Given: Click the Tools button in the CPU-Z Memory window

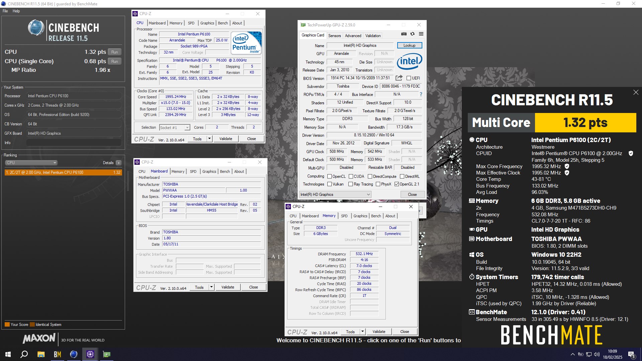Looking at the screenshot, I should [350, 332].
